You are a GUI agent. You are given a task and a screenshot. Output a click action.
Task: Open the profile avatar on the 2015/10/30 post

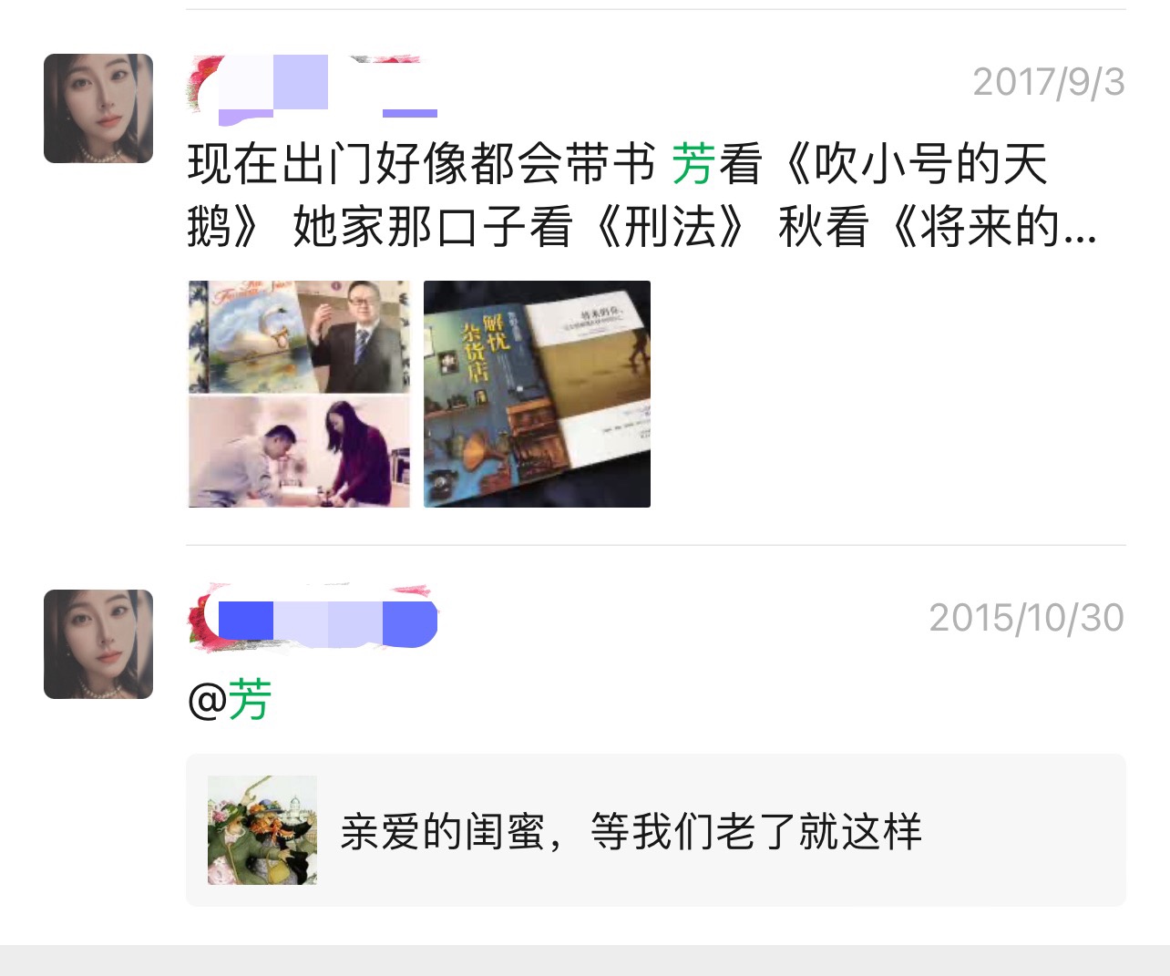coord(98,644)
